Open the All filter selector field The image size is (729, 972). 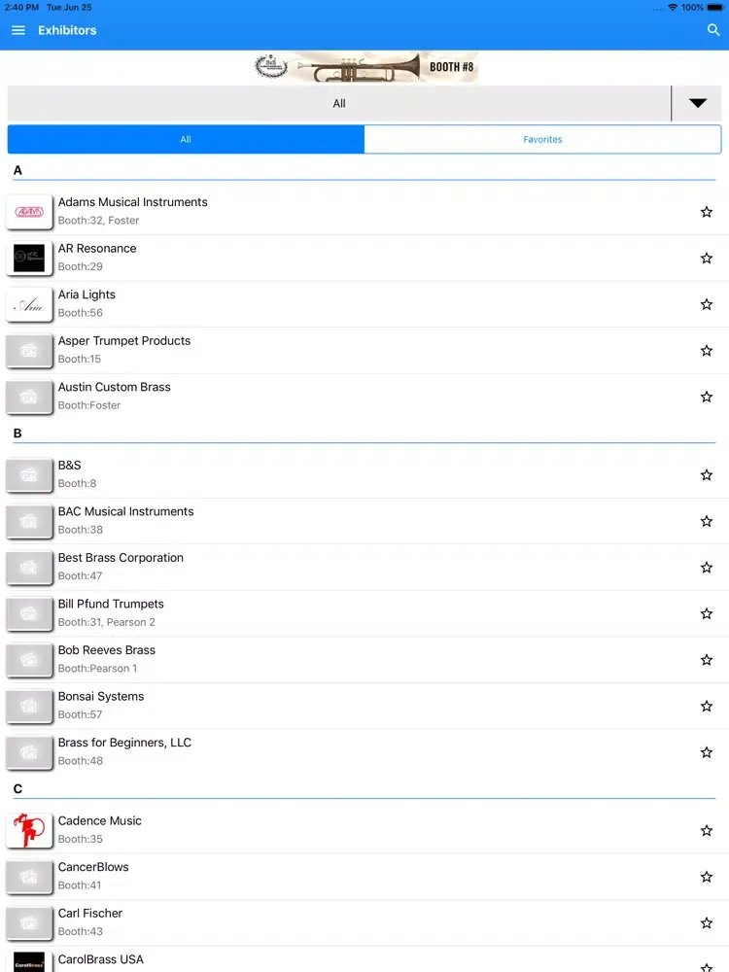point(339,104)
